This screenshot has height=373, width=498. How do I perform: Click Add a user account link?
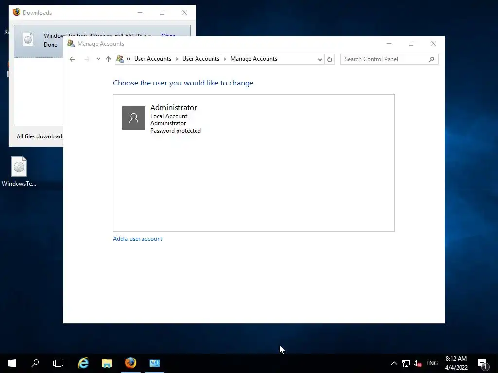[x=138, y=239]
